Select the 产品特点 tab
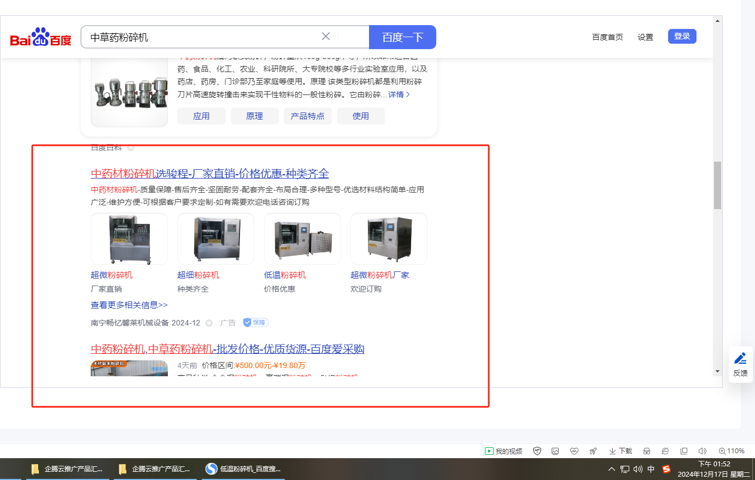 307,116
